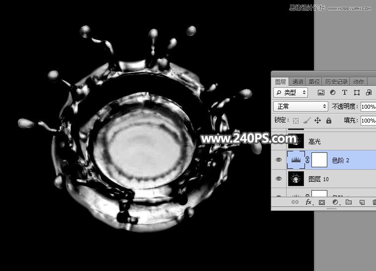The image size is (376, 271).
Task: Click the new group folder icon
Action: [x=349, y=202]
